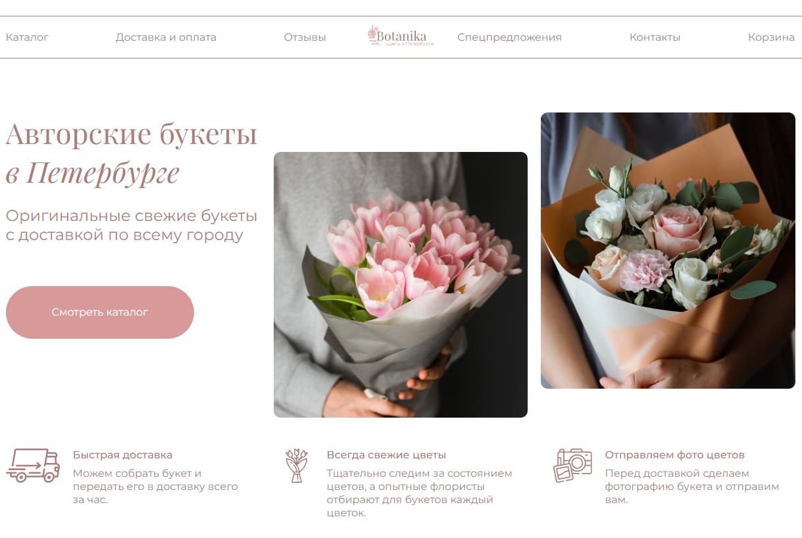Screen dimensions: 802x538
Task: Click the Быстрая доставка heading
Action: (x=122, y=455)
